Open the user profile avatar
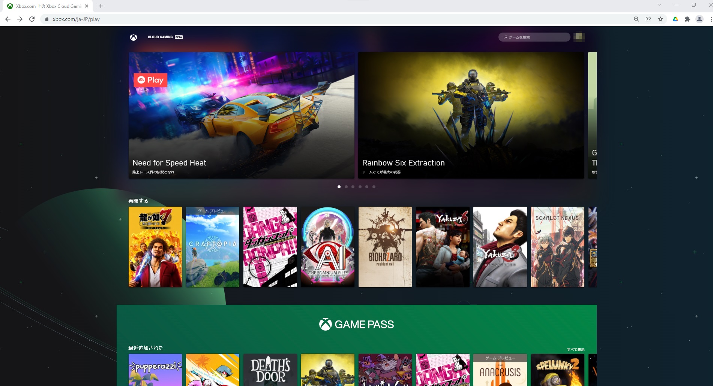 tap(579, 37)
